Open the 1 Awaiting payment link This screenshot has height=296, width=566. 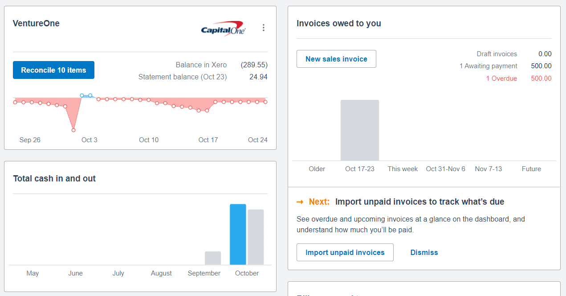pyautogui.click(x=489, y=66)
